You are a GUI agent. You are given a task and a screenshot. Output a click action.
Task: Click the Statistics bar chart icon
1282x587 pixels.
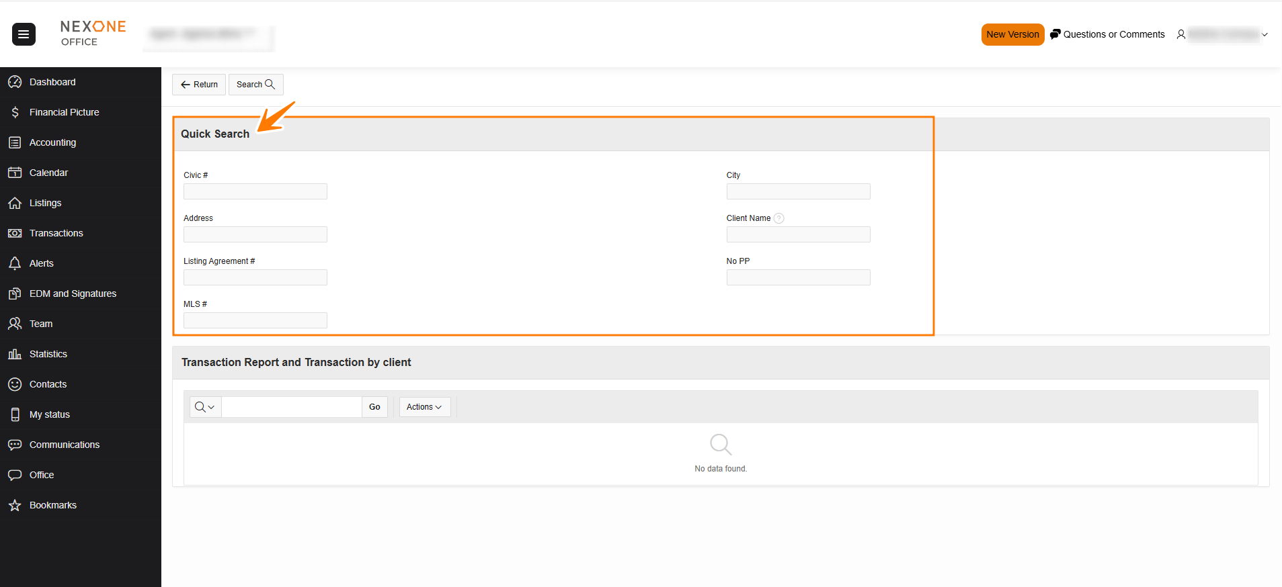pos(15,354)
